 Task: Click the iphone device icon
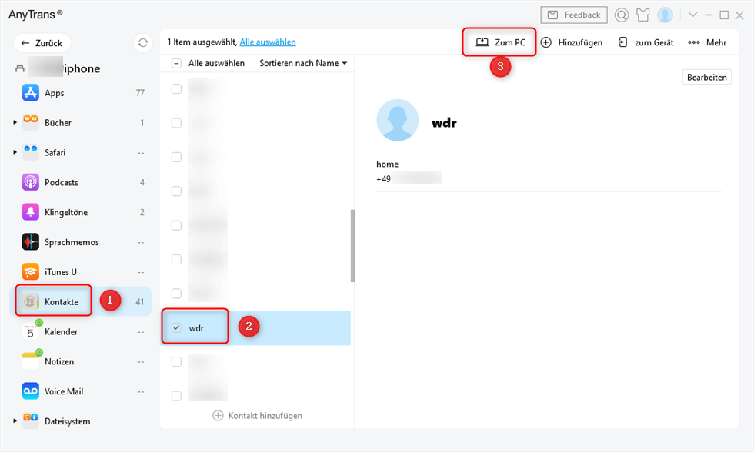pyautogui.click(x=20, y=68)
